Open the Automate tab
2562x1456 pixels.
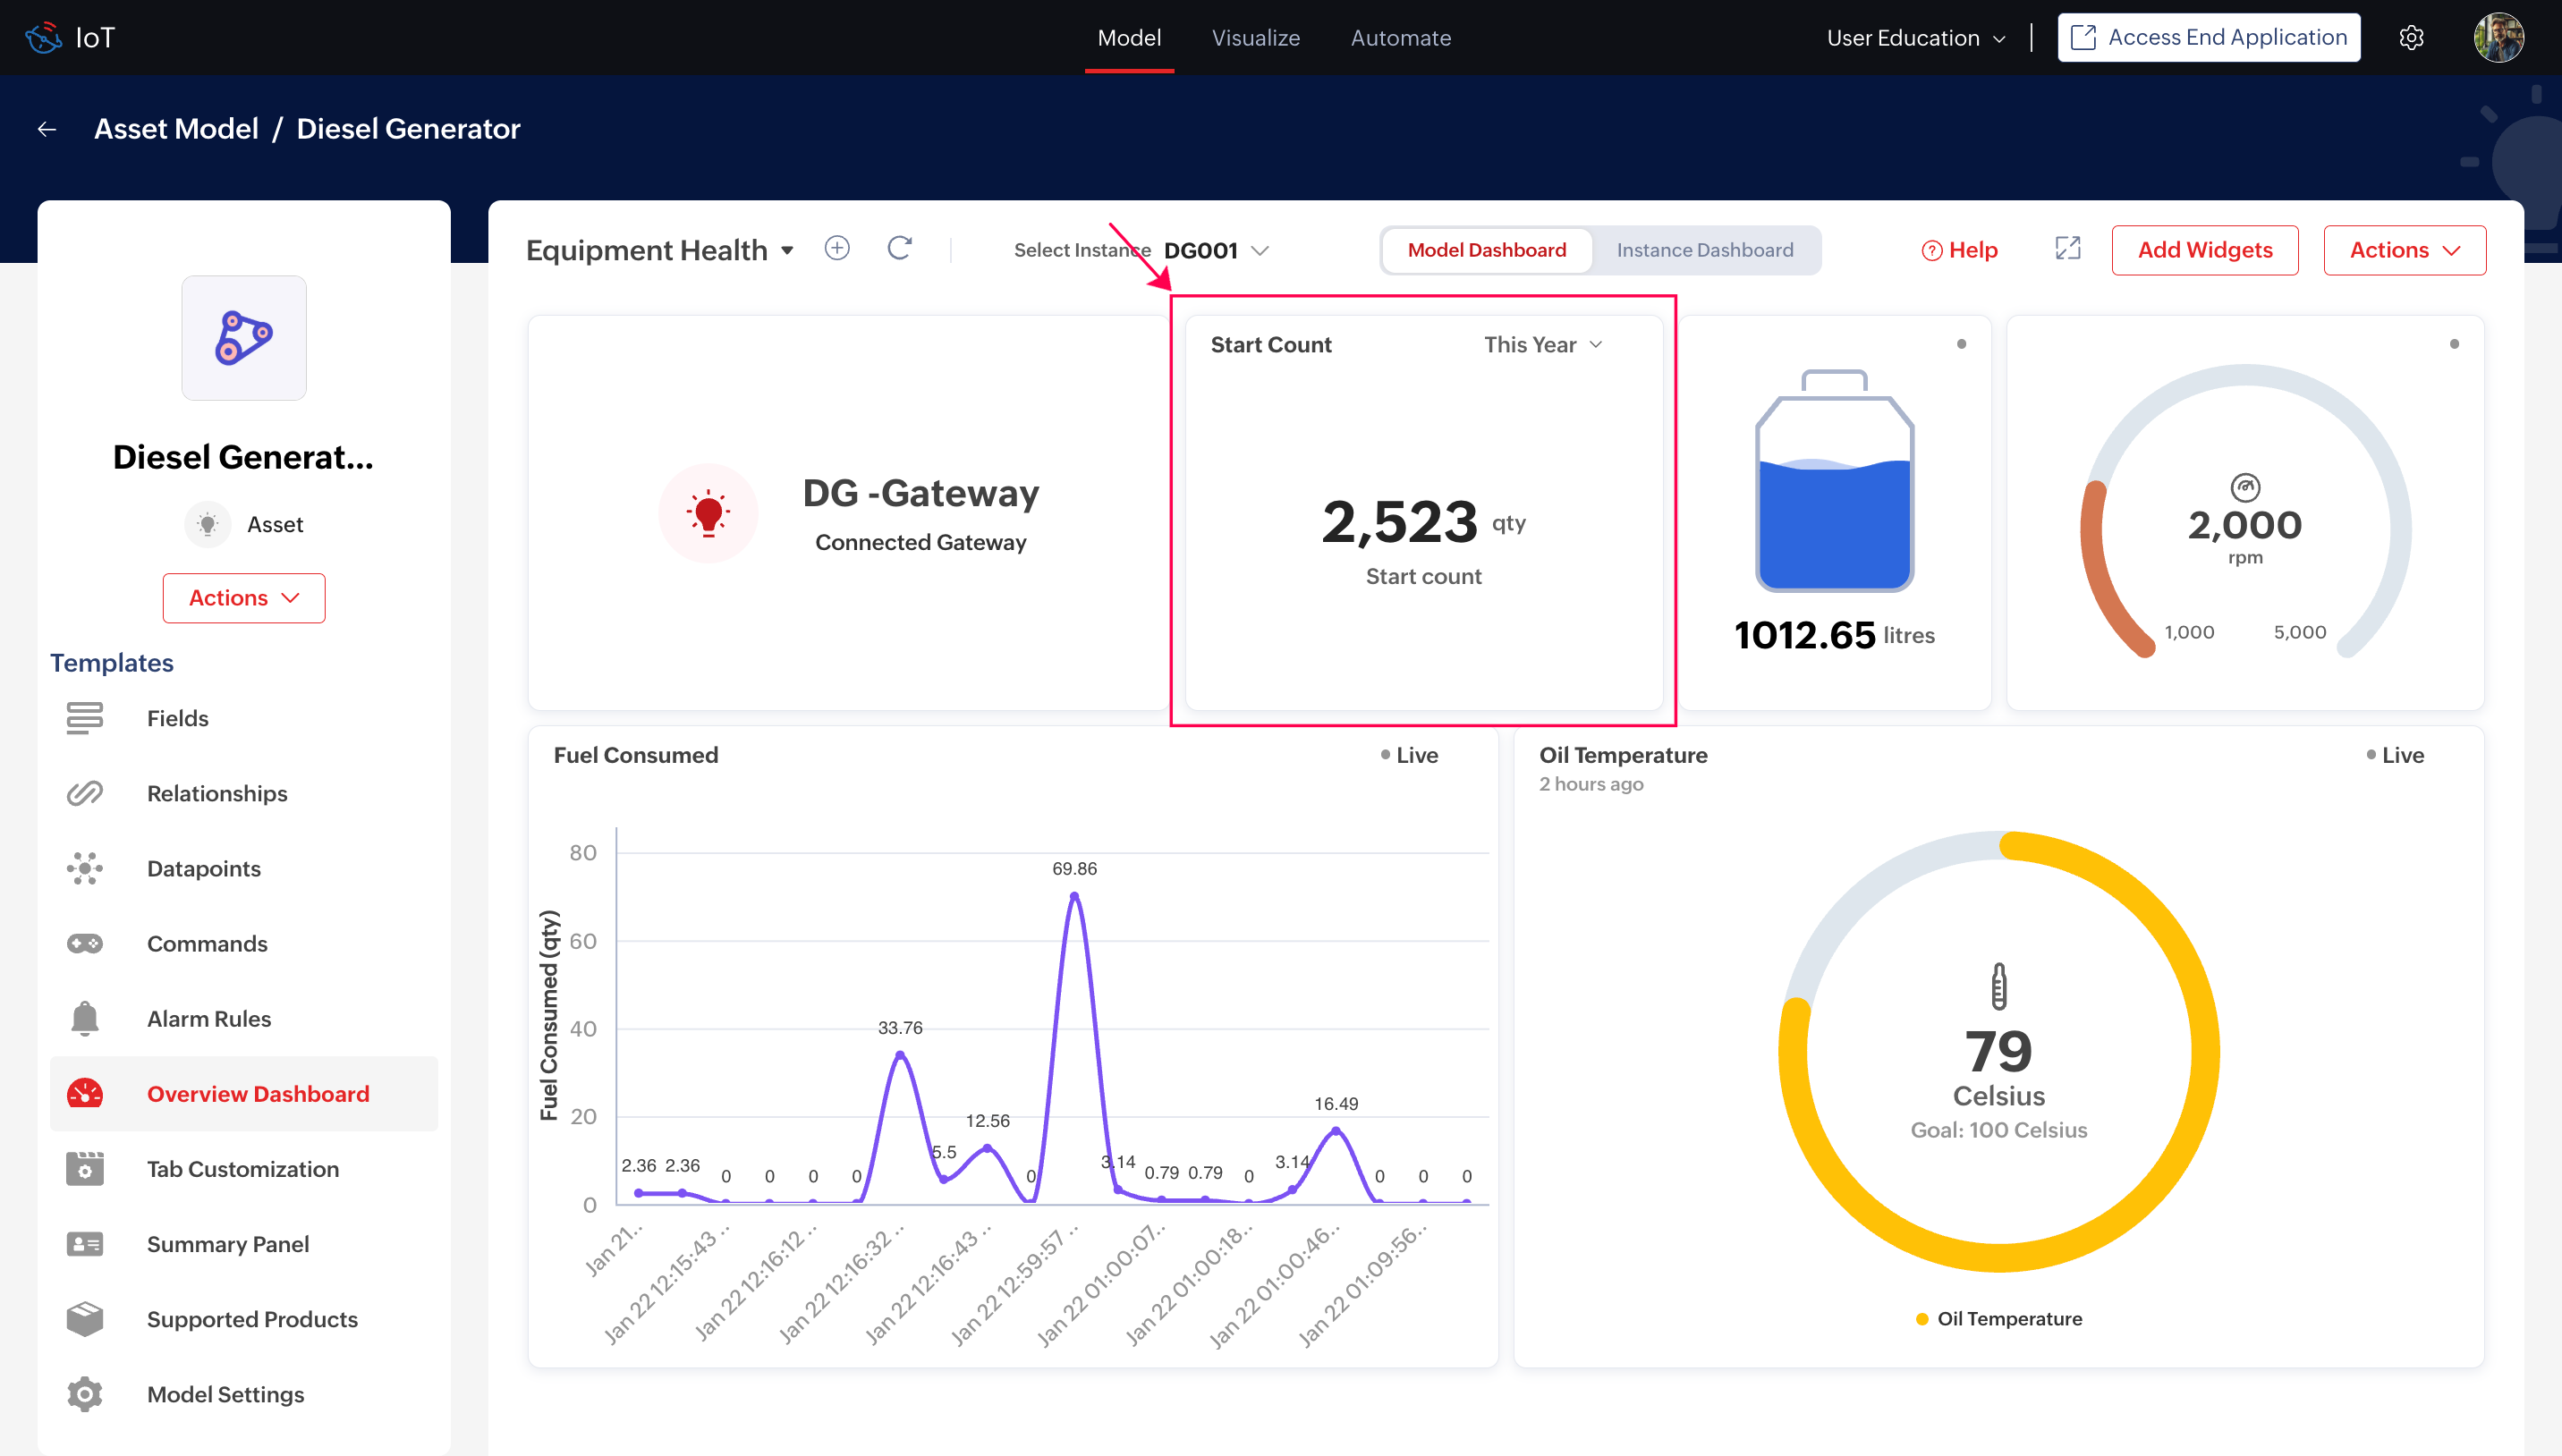pyautogui.click(x=1400, y=38)
